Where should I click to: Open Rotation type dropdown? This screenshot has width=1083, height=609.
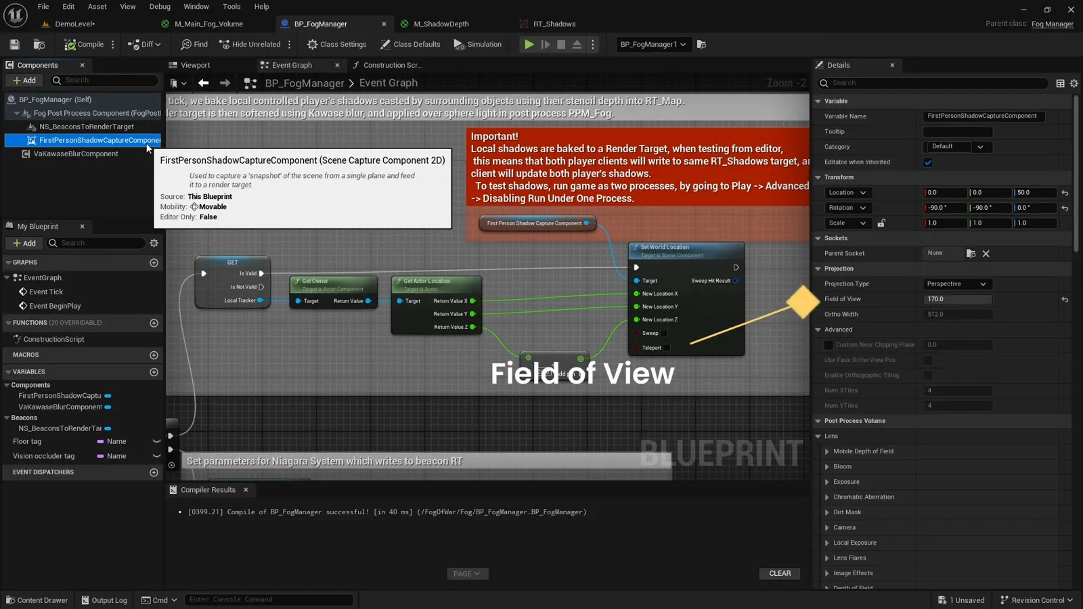847,208
